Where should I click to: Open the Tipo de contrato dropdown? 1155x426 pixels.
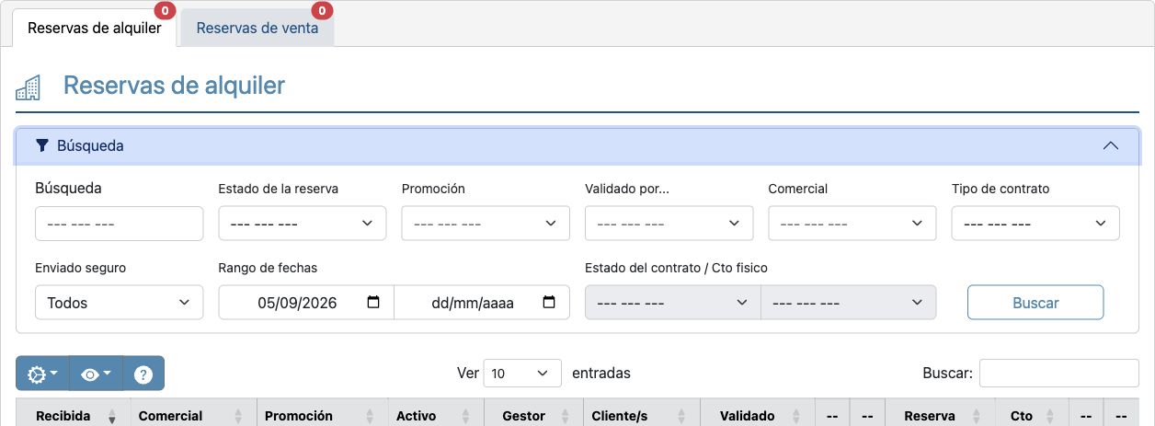click(1035, 223)
